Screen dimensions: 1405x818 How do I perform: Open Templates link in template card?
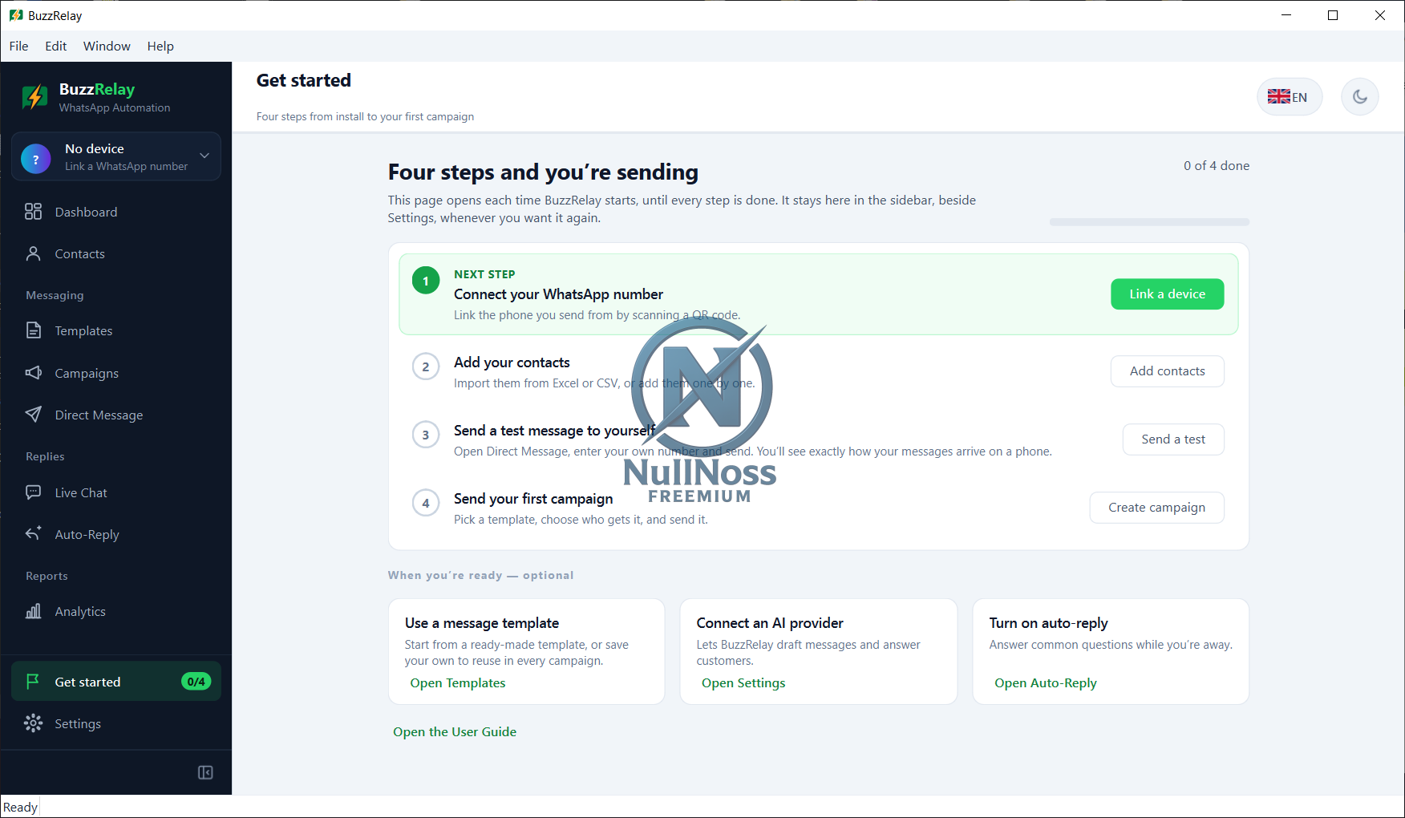458,683
